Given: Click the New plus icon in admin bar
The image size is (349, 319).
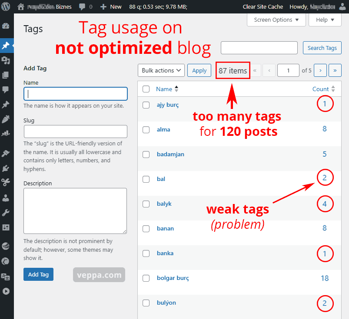Looking at the screenshot, I should (x=103, y=7).
